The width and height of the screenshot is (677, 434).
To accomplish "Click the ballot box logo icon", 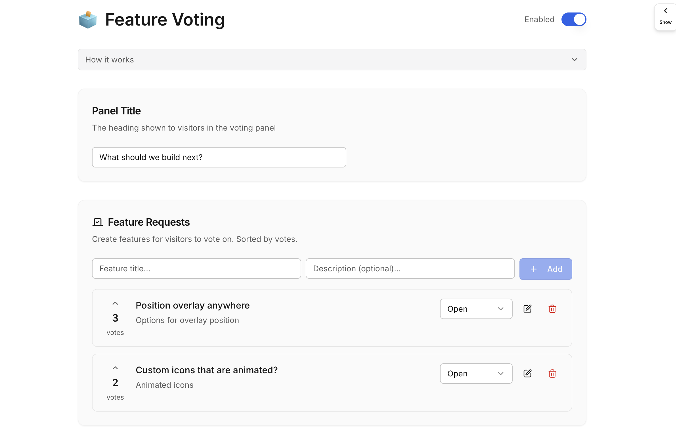I will [x=88, y=20].
